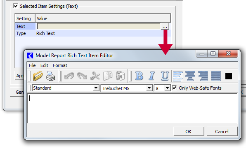Click into the Text value input field

coord(99,26)
